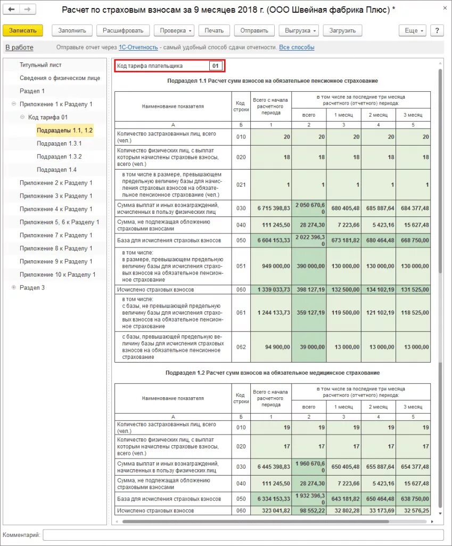Click the Заполнить button

point(72,30)
